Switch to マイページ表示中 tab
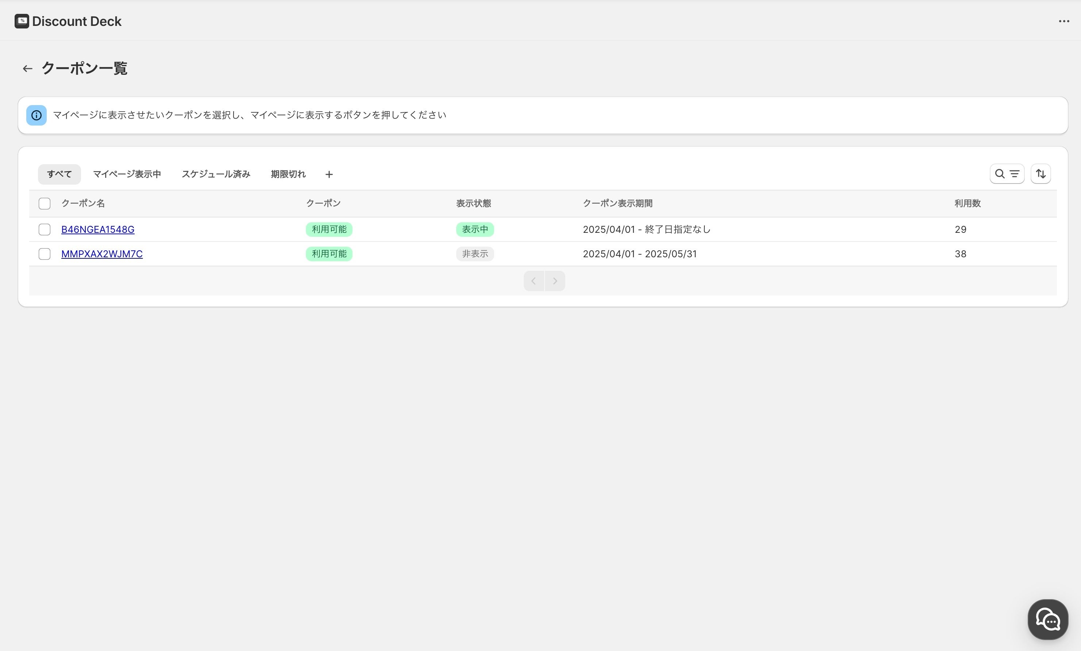The width and height of the screenshot is (1081, 651). (x=127, y=174)
